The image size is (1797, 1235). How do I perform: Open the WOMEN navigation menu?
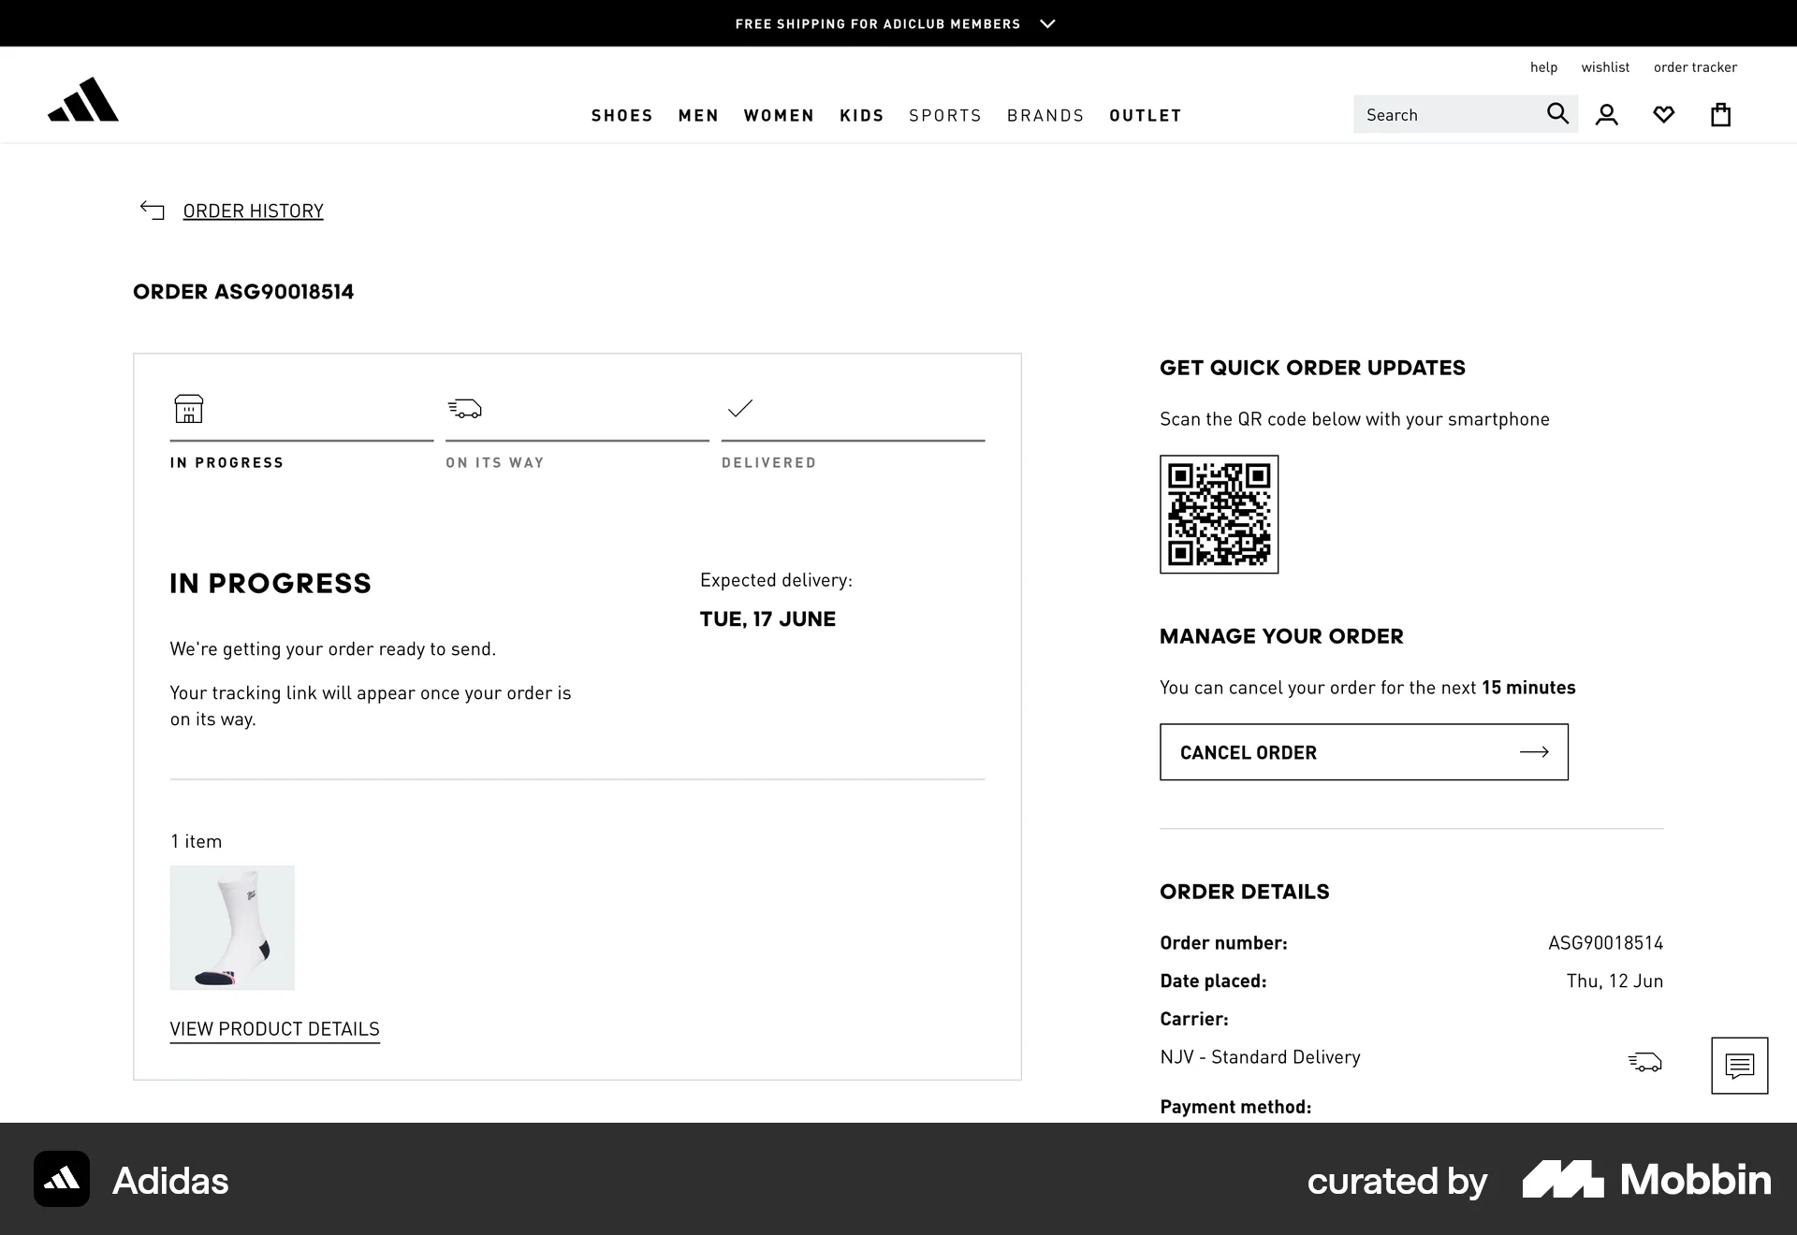779,114
